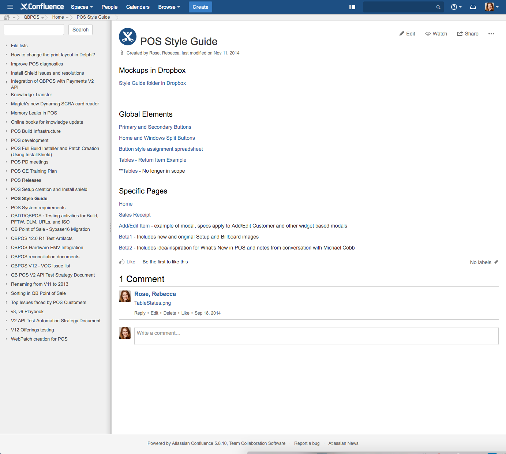Open the Calendars menu item
Screen dimensions: 506x454
138,7
